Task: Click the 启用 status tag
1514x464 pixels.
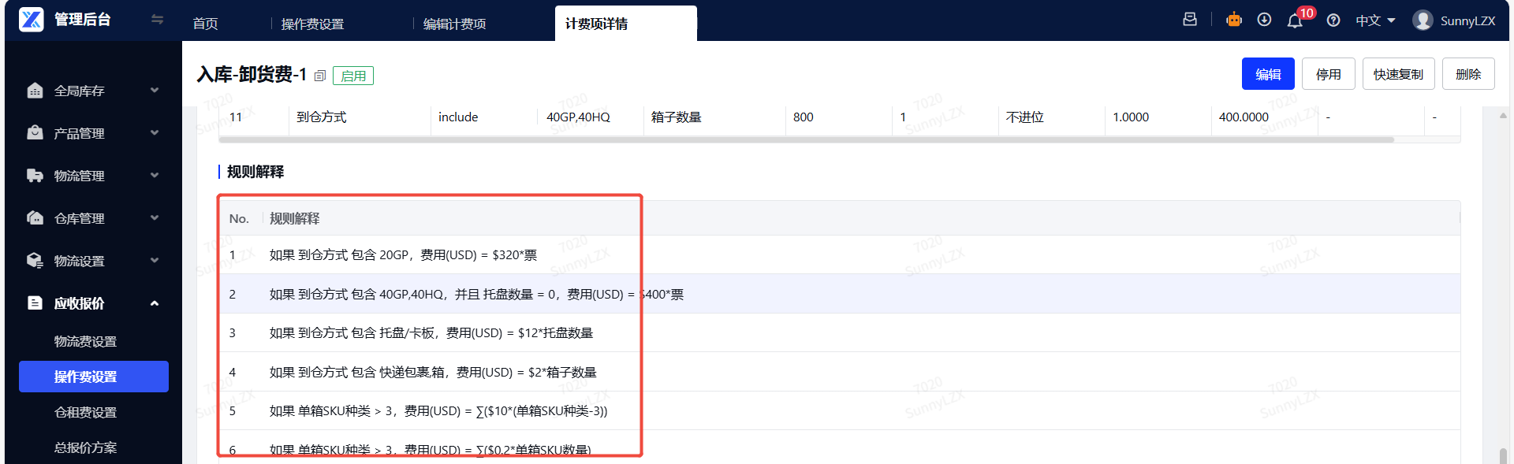Action: click(x=353, y=76)
